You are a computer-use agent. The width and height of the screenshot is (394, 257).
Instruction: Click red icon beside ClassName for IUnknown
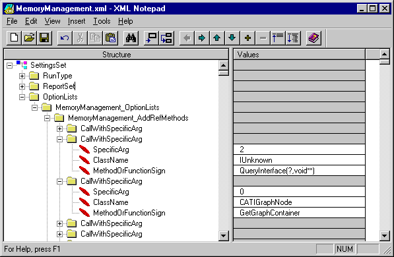(x=84, y=160)
